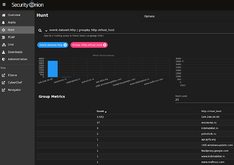Sort by Count column arrow

click(x=106, y=112)
